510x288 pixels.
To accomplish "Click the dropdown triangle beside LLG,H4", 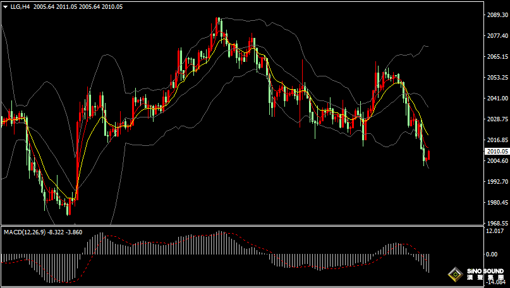I will [6, 6].
